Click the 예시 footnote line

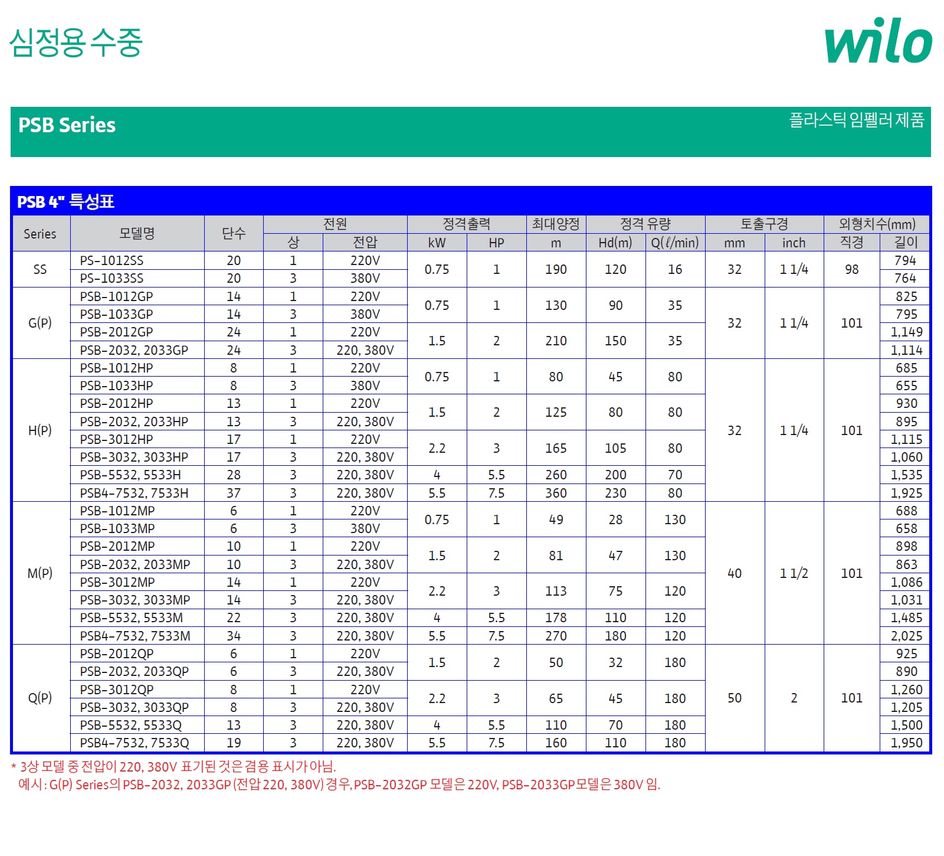[x=339, y=785]
